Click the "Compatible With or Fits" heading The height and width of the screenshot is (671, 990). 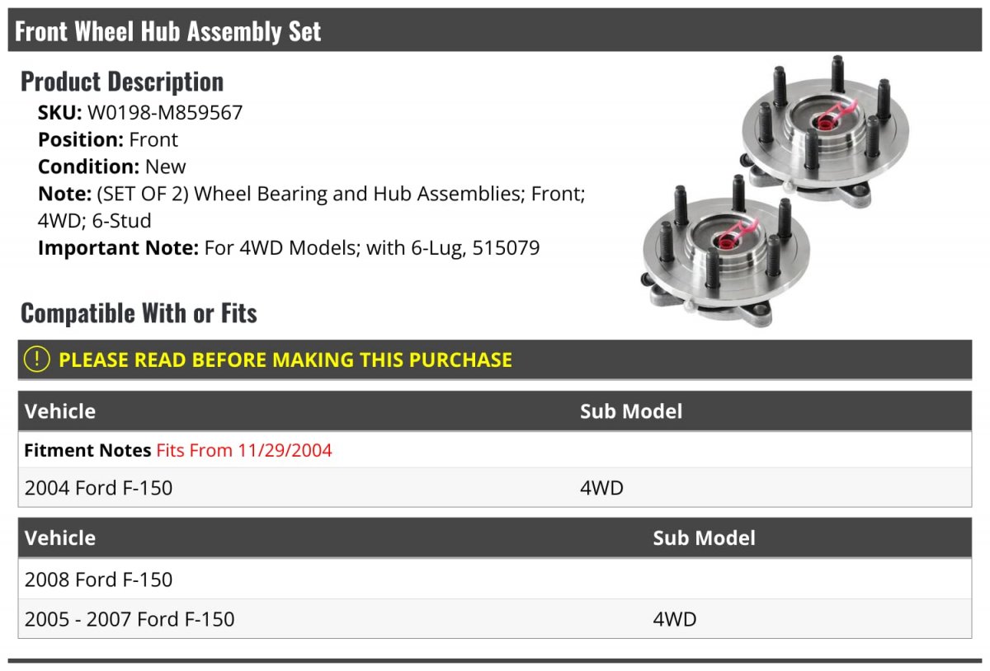tap(139, 313)
